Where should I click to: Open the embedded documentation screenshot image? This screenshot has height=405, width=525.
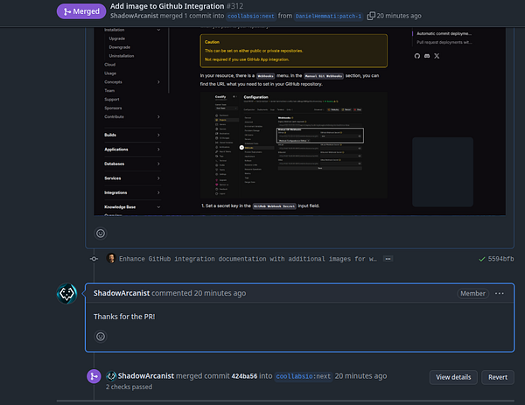[x=299, y=122]
